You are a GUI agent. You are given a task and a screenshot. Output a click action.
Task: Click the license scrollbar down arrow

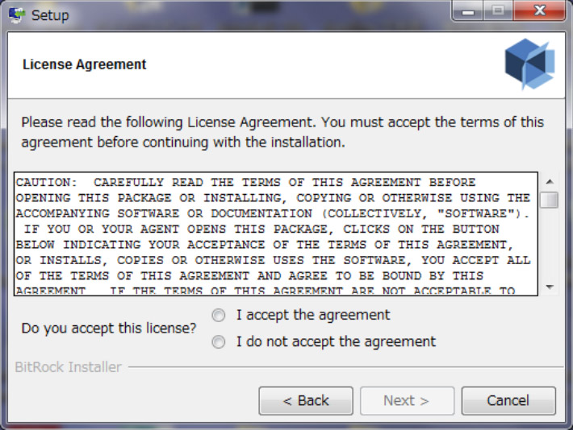pyautogui.click(x=550, y=287)
